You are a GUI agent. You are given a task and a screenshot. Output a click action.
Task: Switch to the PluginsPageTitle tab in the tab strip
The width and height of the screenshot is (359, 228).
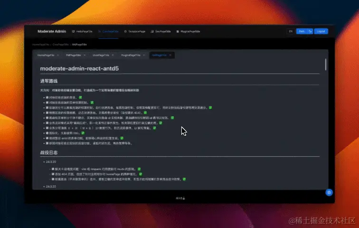131,55
